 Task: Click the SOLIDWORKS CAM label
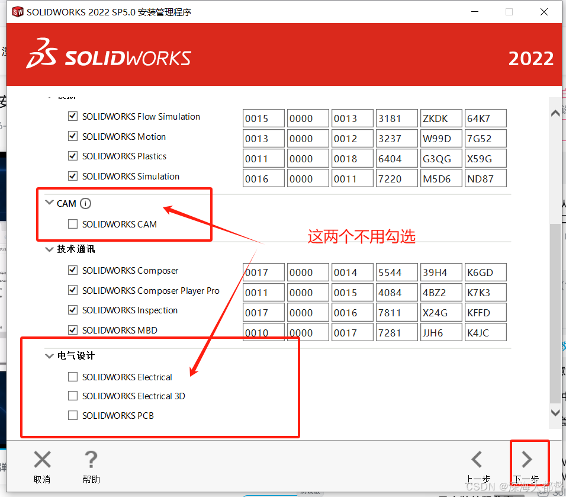(x=120, y=225)
